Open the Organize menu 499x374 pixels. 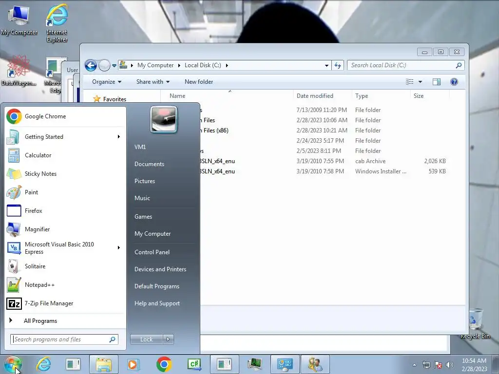coord(107,82)
